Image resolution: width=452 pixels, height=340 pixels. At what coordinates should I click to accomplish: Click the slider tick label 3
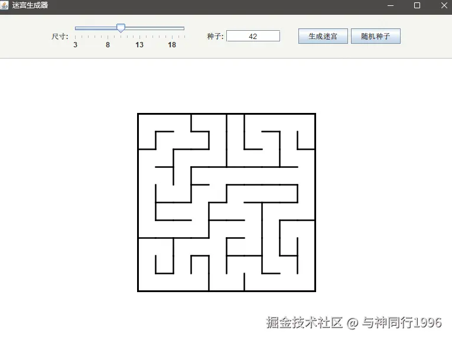(x=75, y=45)
